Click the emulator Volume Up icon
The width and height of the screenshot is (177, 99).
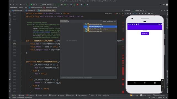point(128,13)
